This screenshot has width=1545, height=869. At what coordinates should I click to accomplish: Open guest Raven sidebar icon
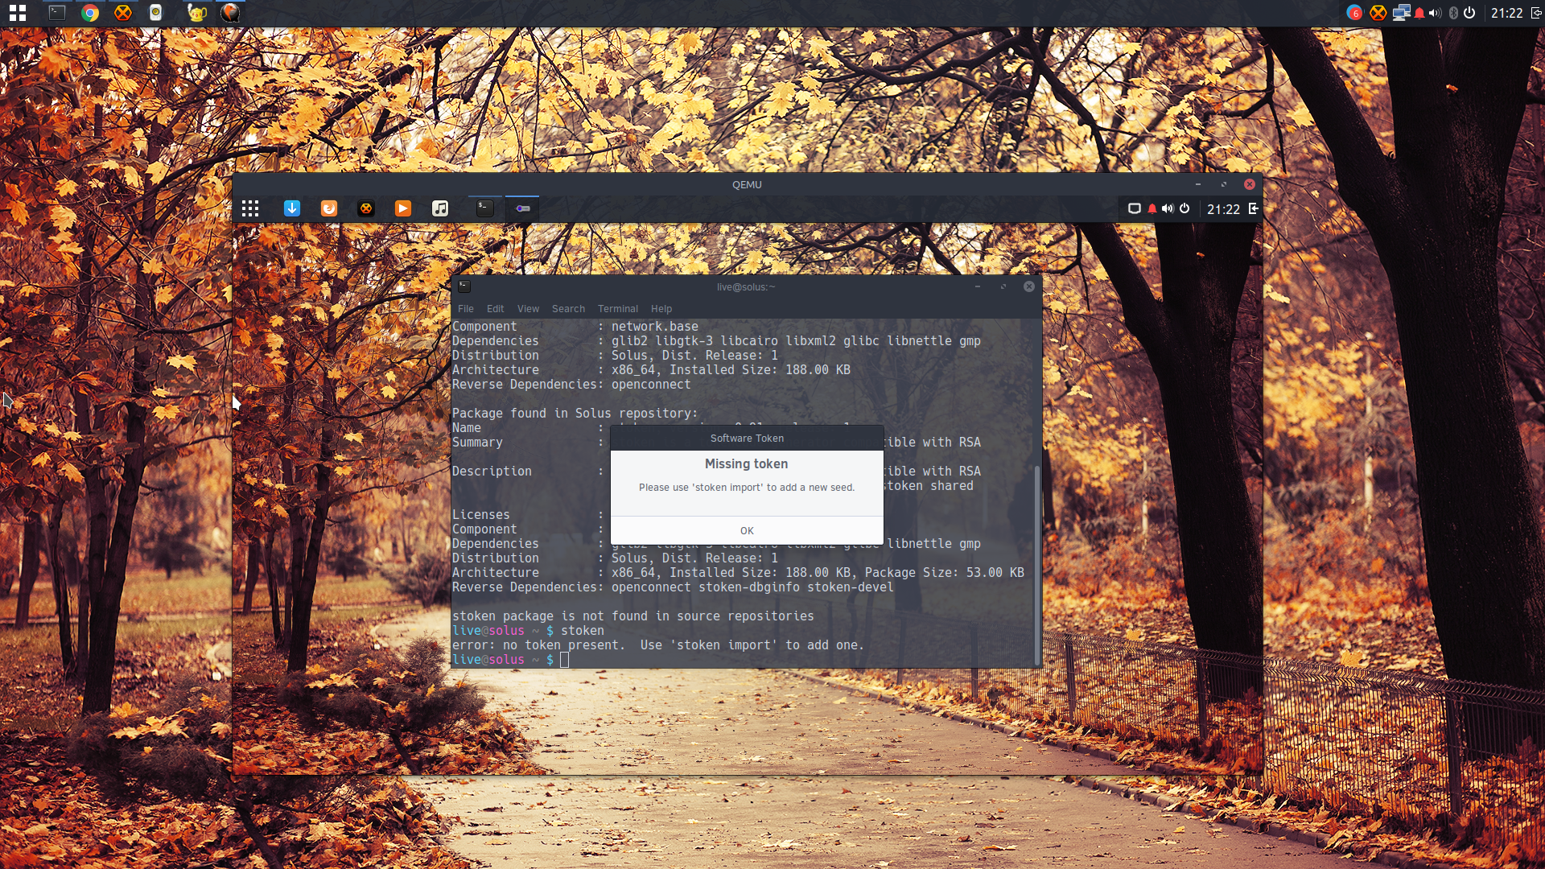tap(1253, 208)
